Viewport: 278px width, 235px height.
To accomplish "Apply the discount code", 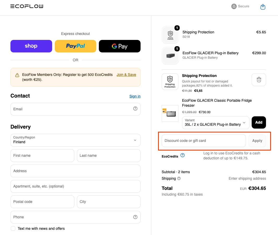I will [257, 141].
